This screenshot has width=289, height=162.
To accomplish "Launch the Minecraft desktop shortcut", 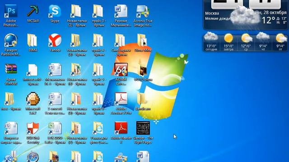I will tap(33, 103).
